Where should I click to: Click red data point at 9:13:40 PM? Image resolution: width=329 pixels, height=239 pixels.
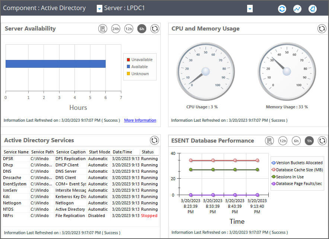[257, 160]
